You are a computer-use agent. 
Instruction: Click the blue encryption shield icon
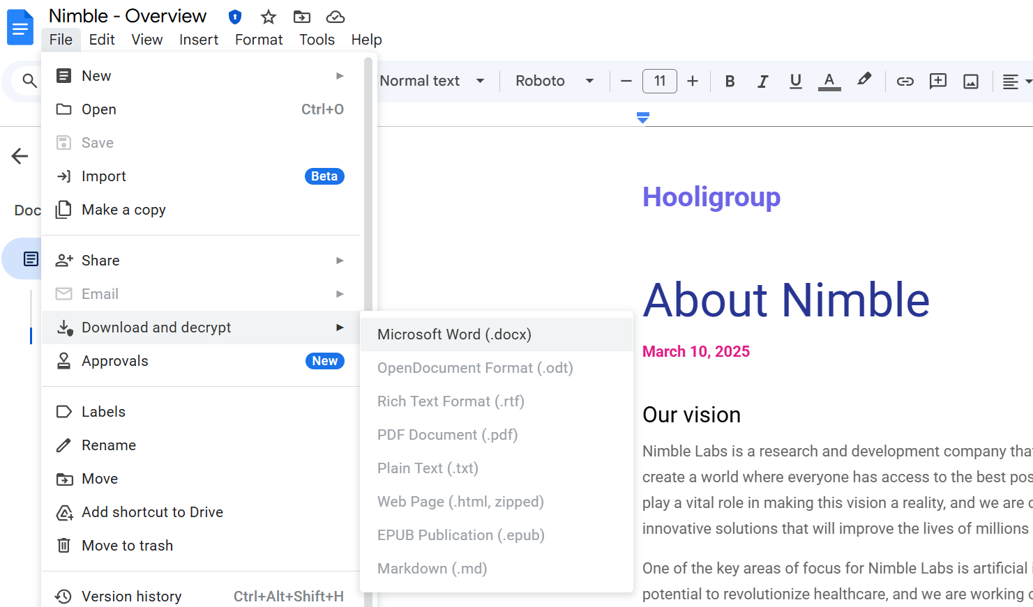point(235,17)
